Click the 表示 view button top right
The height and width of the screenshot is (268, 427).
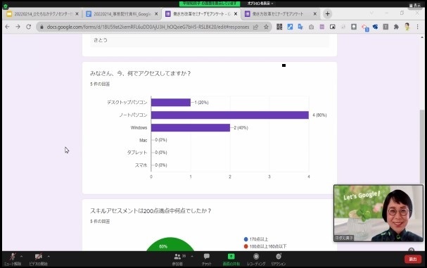click(x=415, y=5)
